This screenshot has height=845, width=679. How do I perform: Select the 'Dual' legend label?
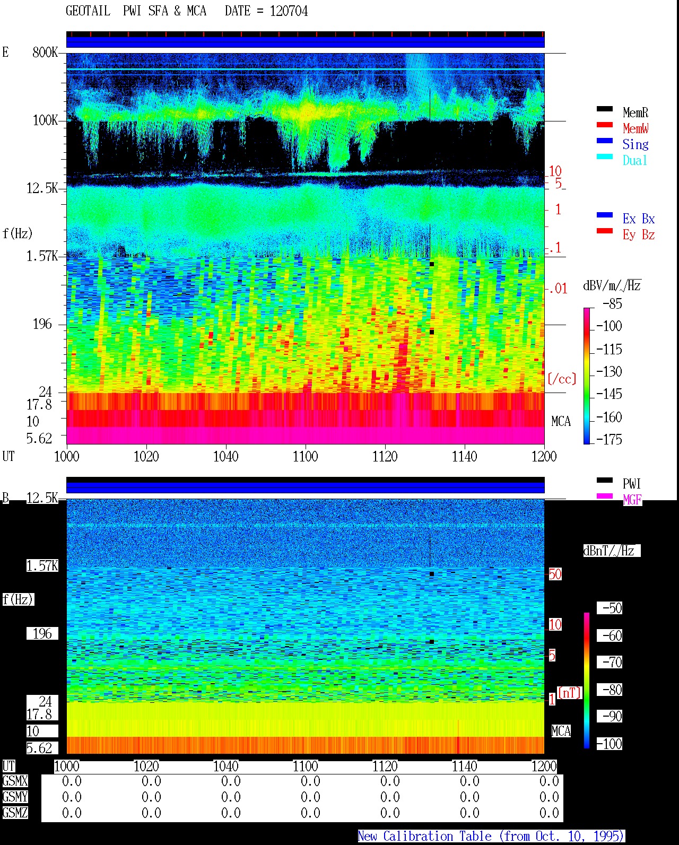coord(636,160)
